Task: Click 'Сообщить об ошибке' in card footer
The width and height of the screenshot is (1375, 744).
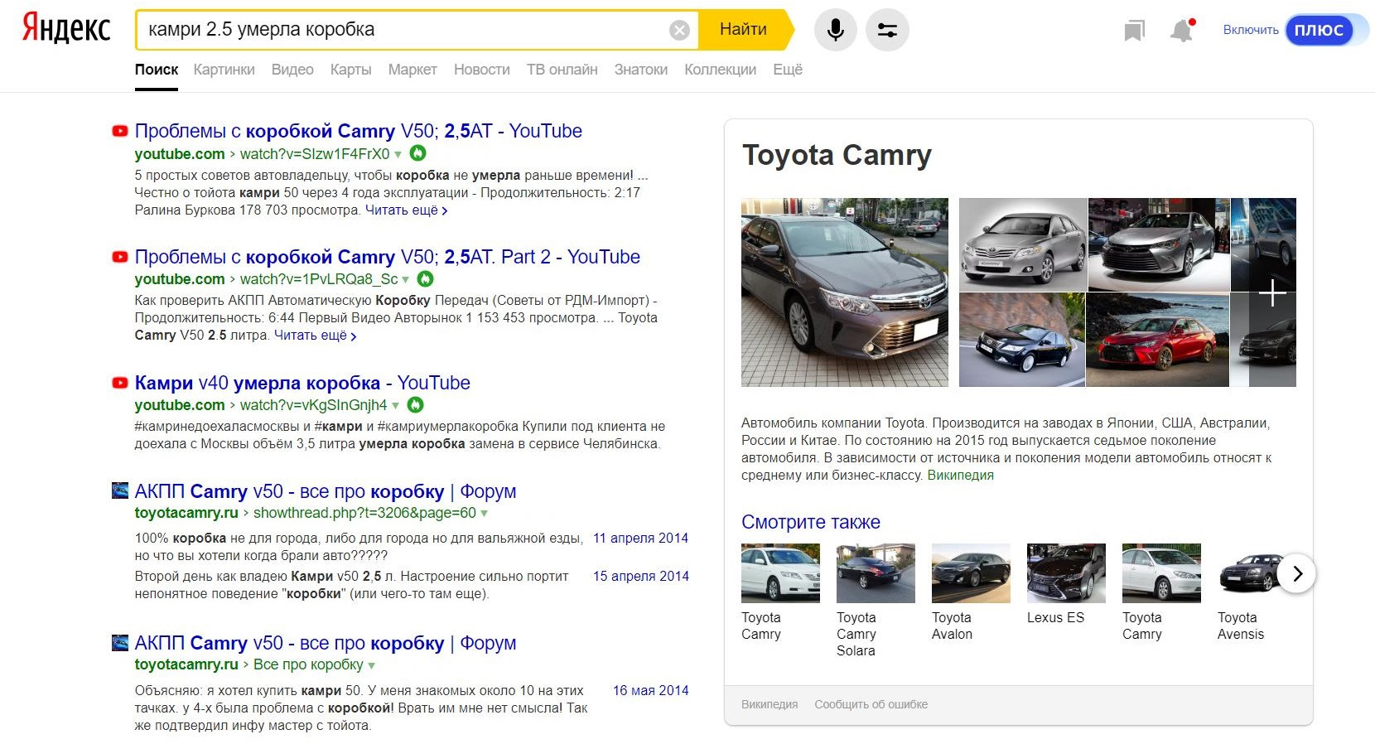Action: tap(871, 704)
